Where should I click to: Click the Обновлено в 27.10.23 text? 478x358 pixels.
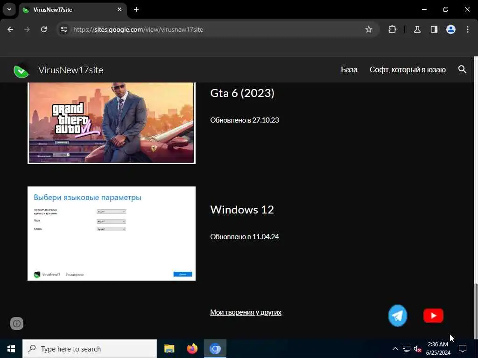point(245,120)
